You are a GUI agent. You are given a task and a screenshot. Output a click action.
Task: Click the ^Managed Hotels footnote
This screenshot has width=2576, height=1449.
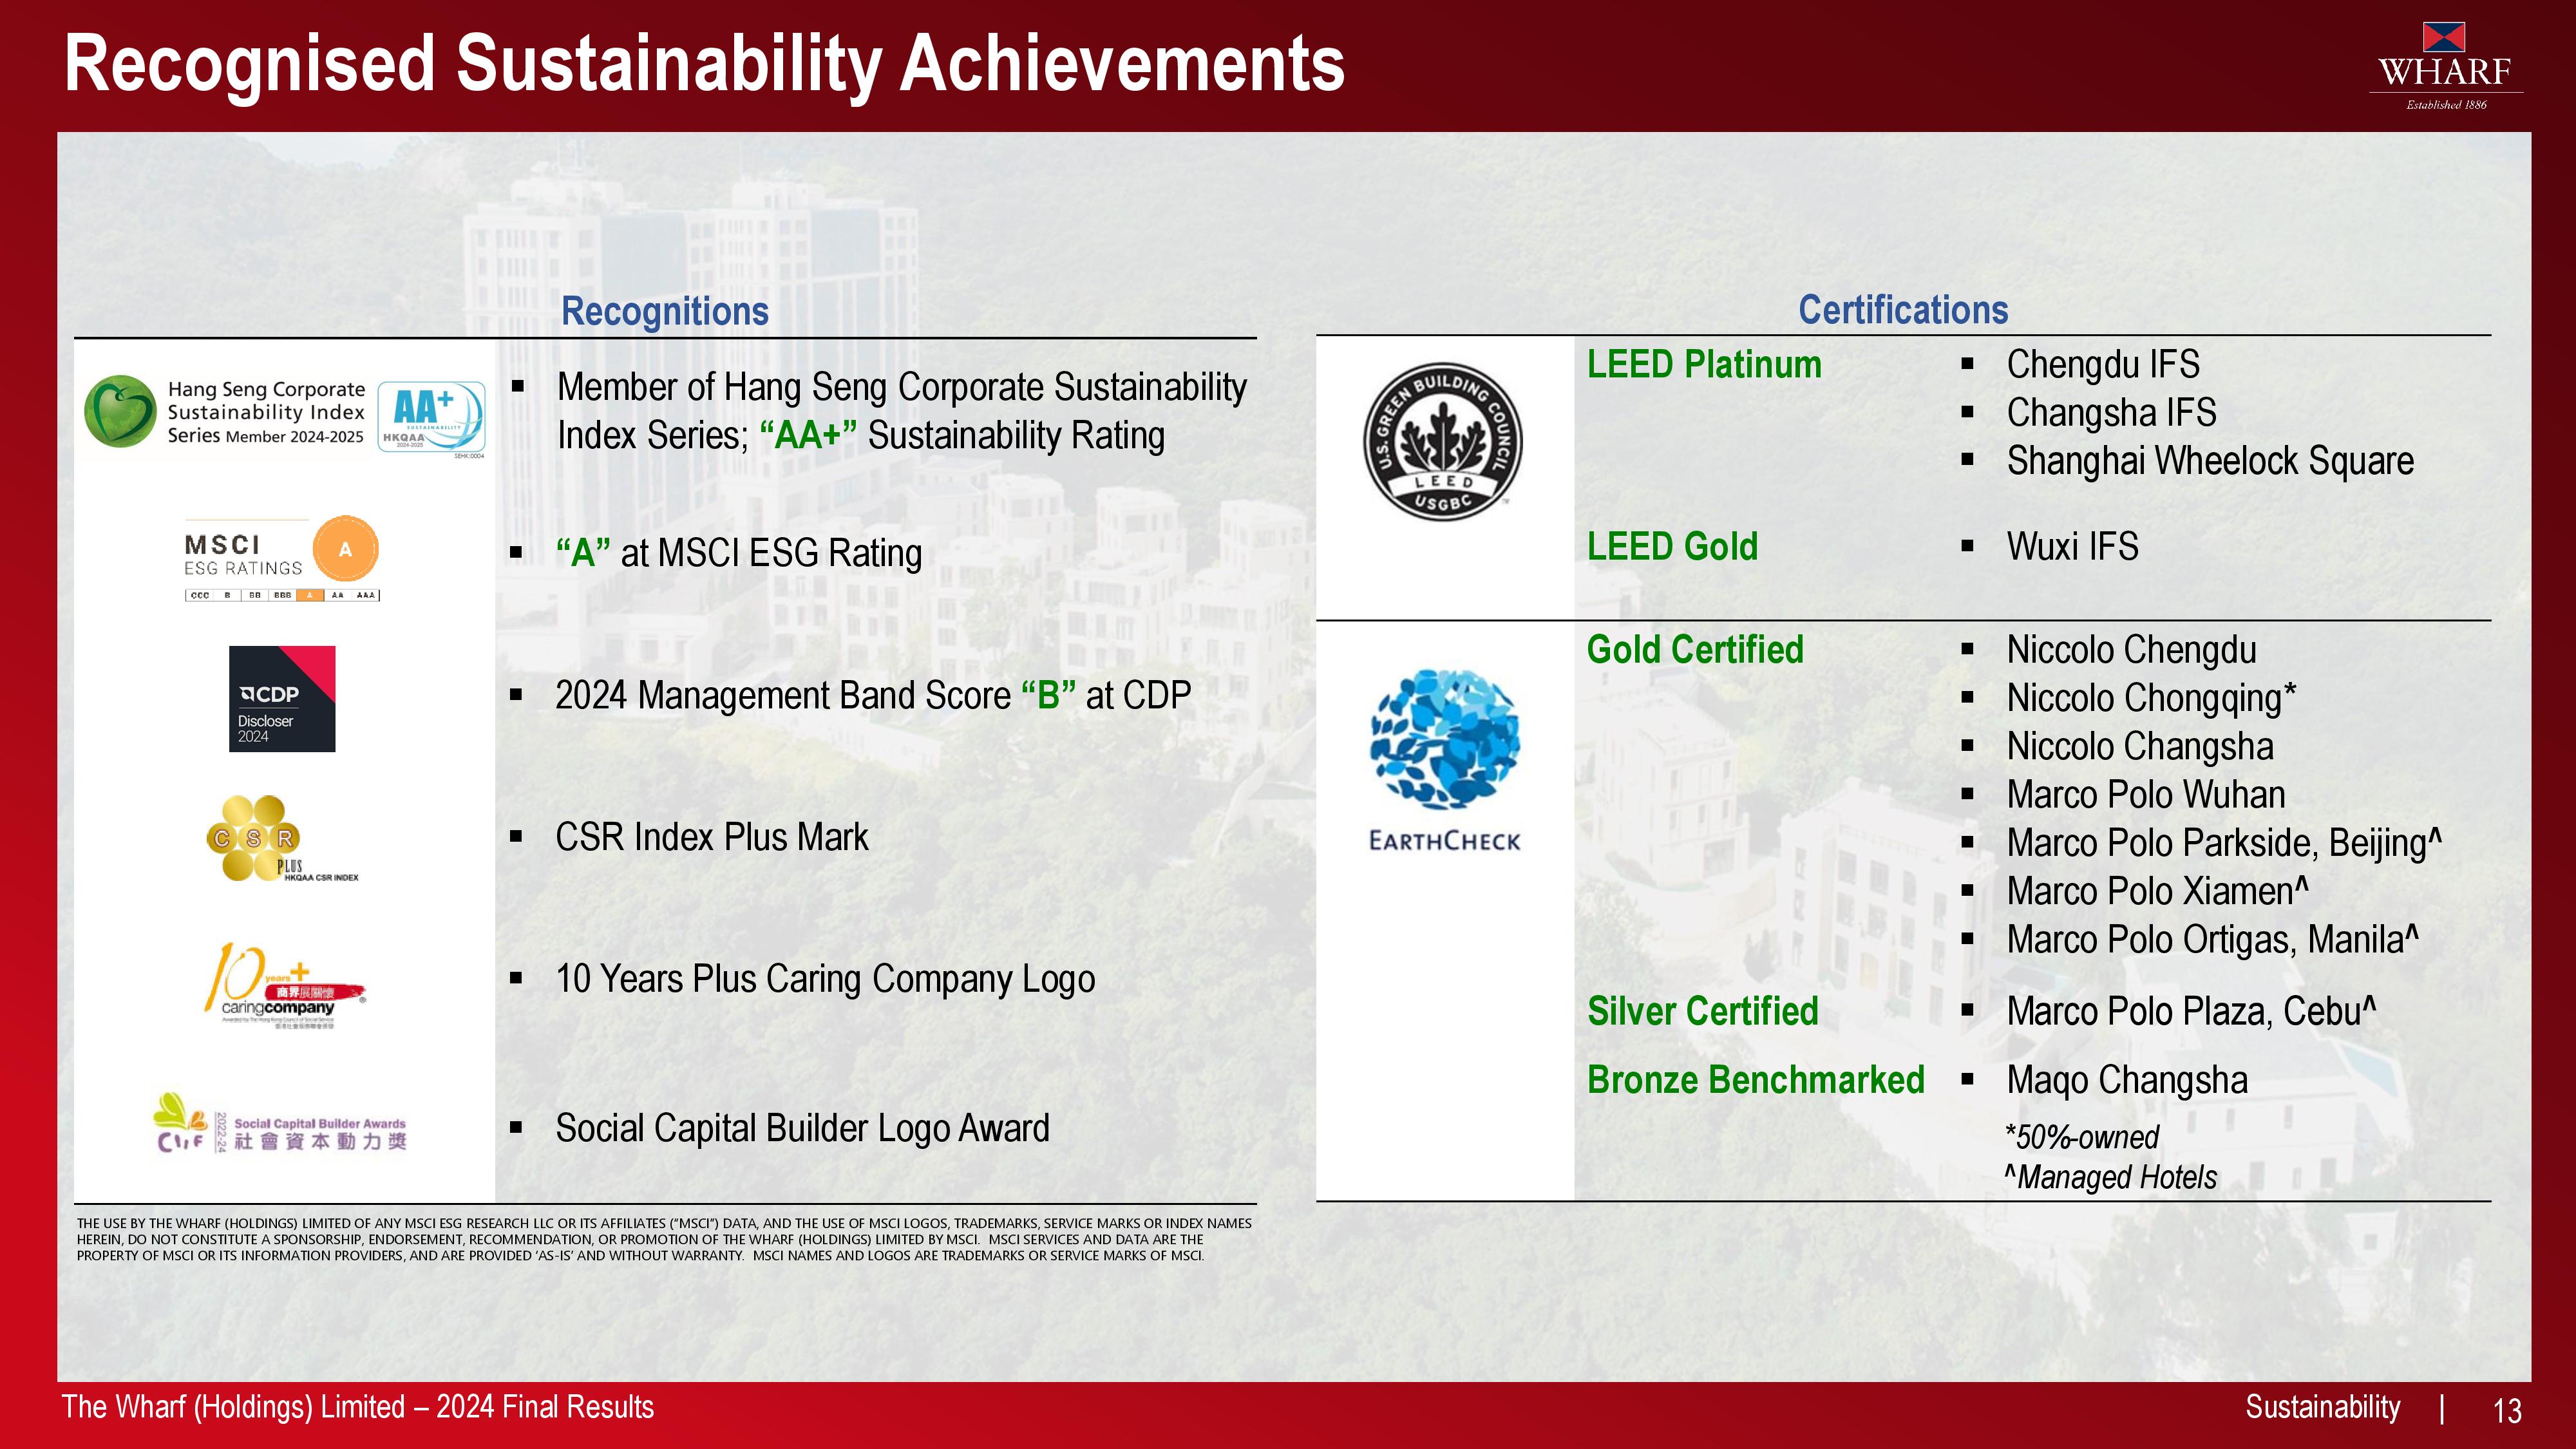[x=2111, y=1177]
